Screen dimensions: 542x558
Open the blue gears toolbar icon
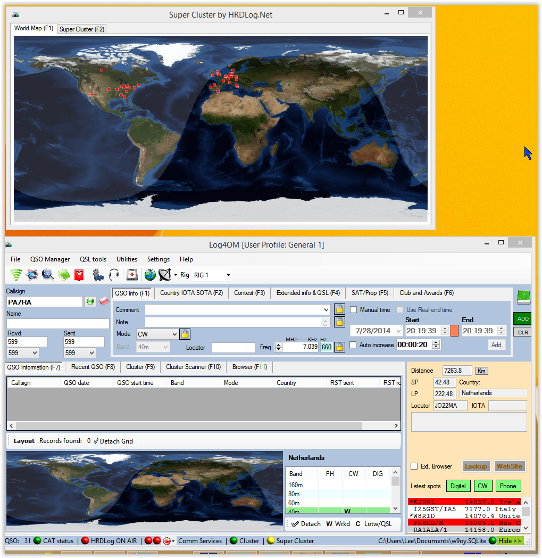point(98,275)
